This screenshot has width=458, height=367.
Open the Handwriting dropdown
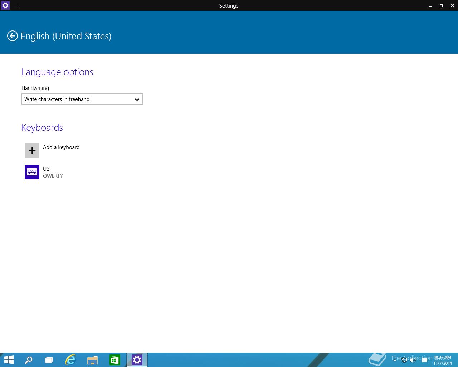point(82,99)
